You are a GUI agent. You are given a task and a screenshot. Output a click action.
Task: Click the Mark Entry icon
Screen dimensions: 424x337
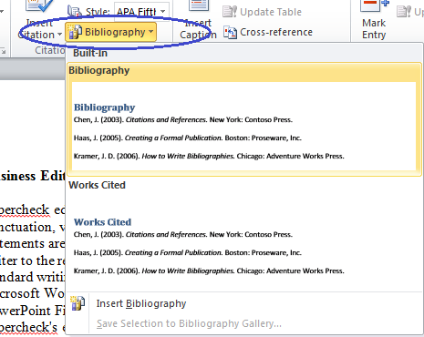point(374,5)
